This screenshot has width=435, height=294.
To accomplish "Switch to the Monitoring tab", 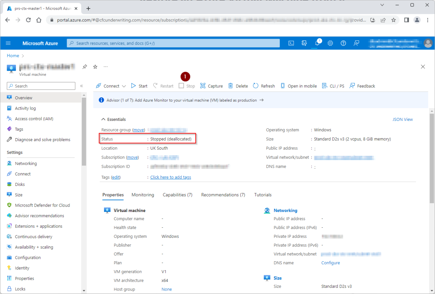I will point(143,195).
